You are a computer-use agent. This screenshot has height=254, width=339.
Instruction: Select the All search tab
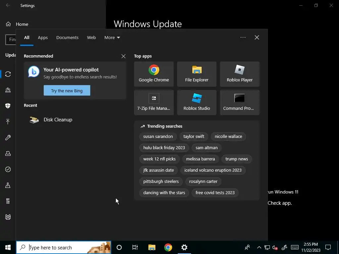26,38
